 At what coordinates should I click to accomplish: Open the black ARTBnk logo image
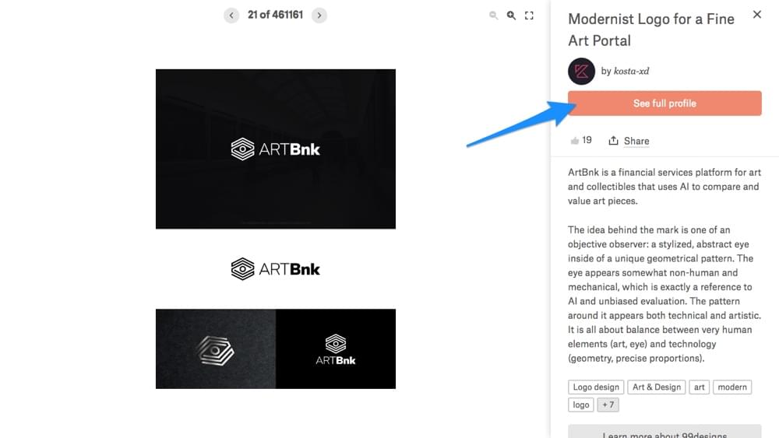(x=276, y=149)
